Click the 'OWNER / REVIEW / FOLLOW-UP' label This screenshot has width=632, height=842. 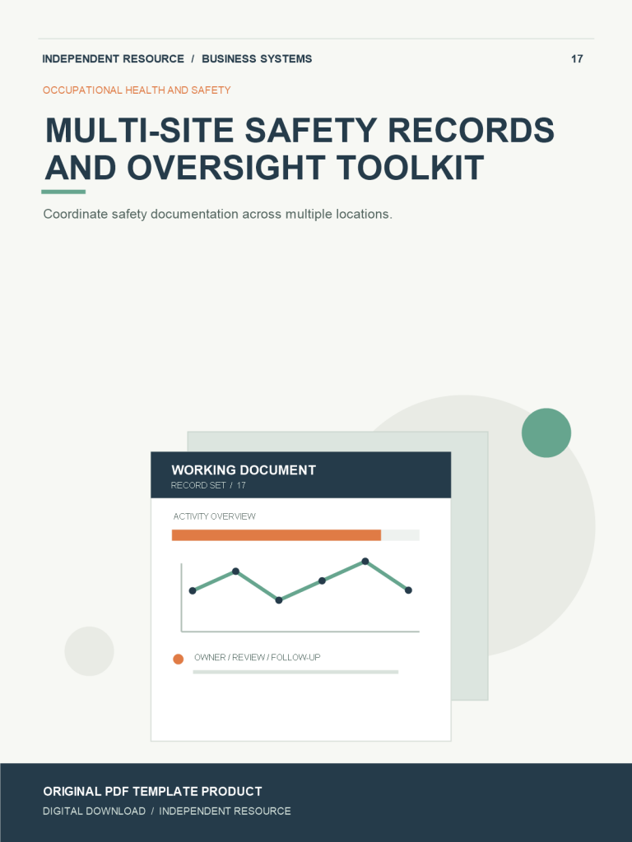(x=257, y=657)
